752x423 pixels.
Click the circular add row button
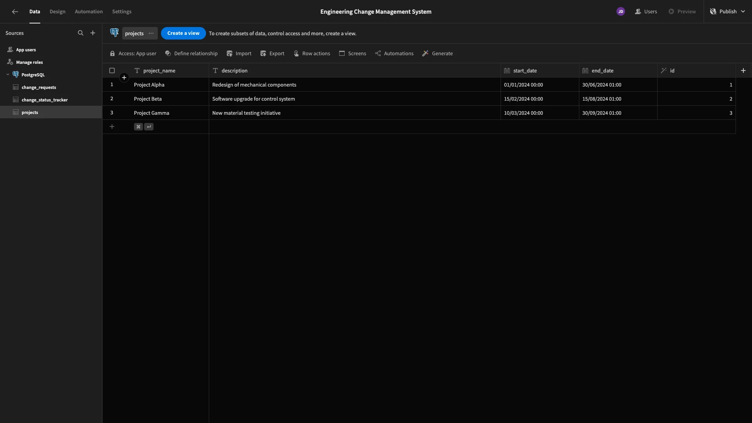pos(124,78)
